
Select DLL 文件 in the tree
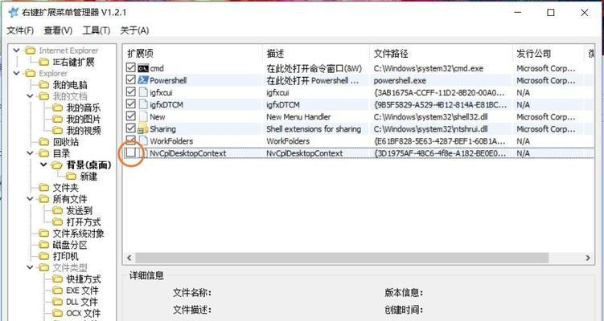click(82, 303)
